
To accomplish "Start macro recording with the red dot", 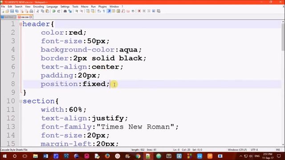I will [x=139, y=11].
